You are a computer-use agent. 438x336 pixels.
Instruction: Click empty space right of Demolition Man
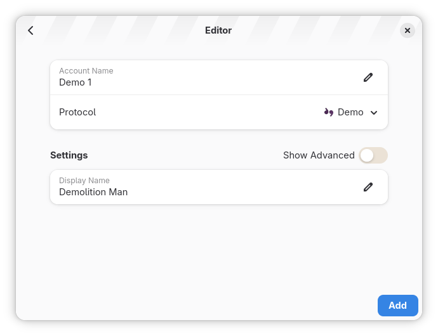241,191
